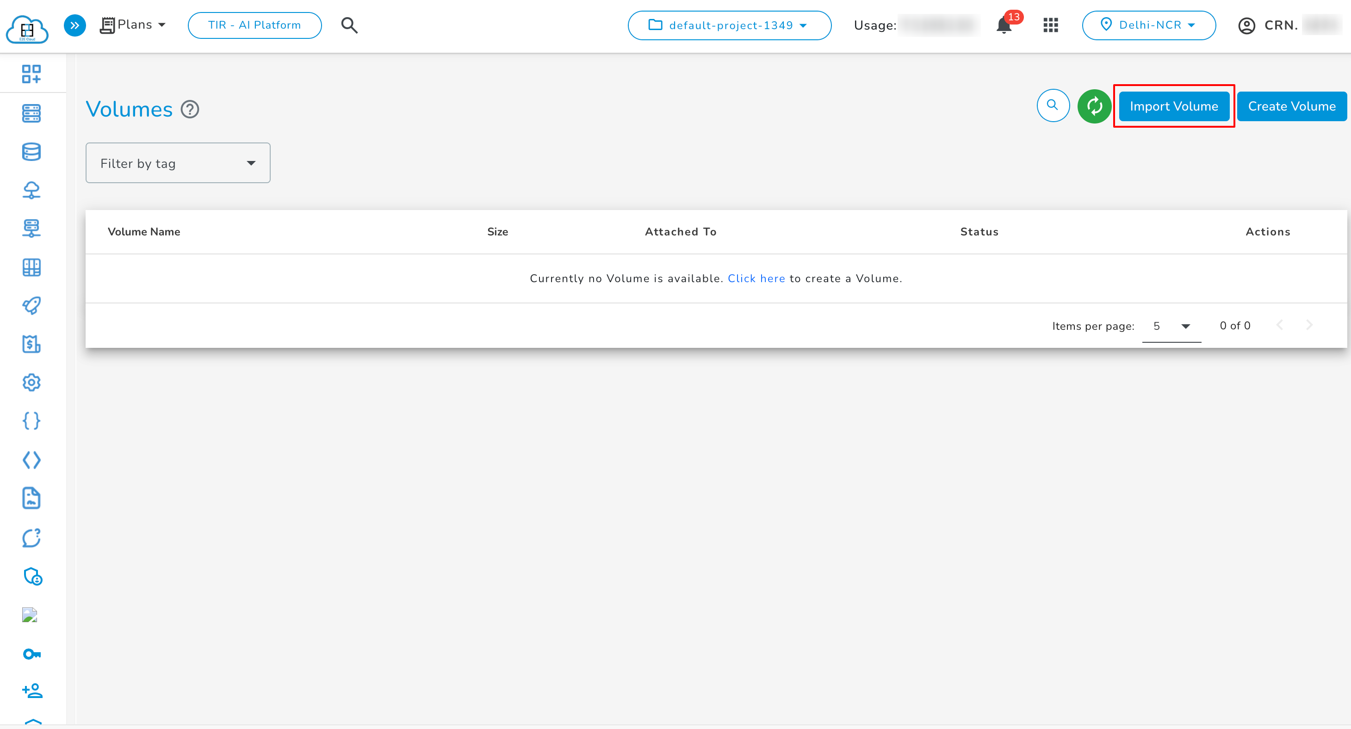
Task: Change the Delhi-NCR region dropdown
Action: tap(1148, 25)
